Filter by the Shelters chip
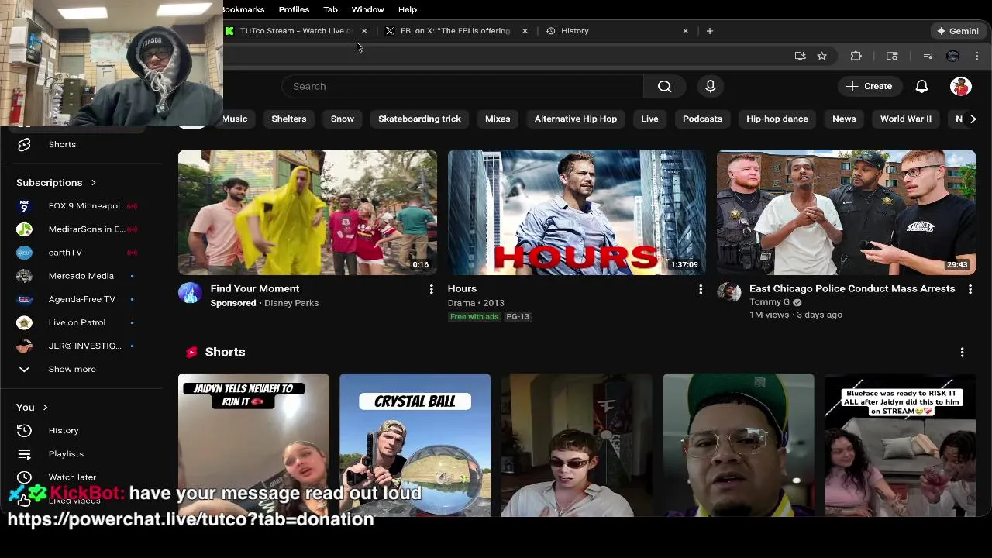 288,119
